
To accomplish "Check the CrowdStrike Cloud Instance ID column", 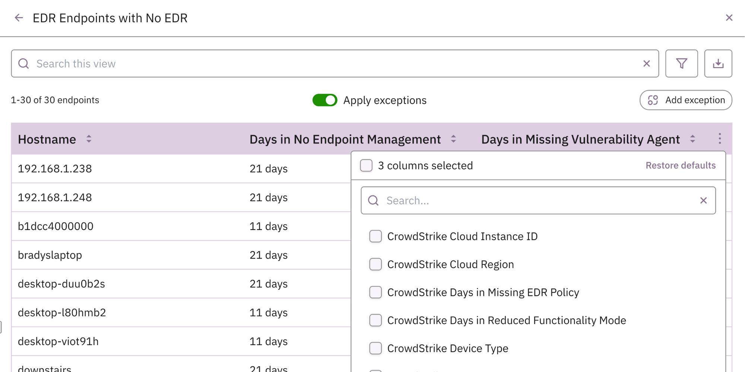I will 375,236.
